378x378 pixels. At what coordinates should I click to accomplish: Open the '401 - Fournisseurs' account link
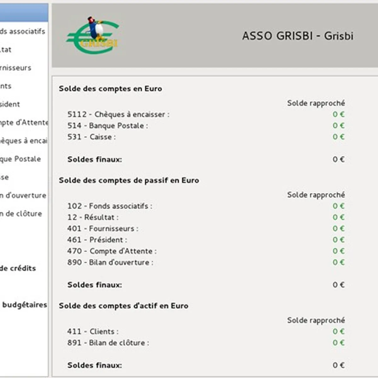pyautogui.click(x=103, y=229)
